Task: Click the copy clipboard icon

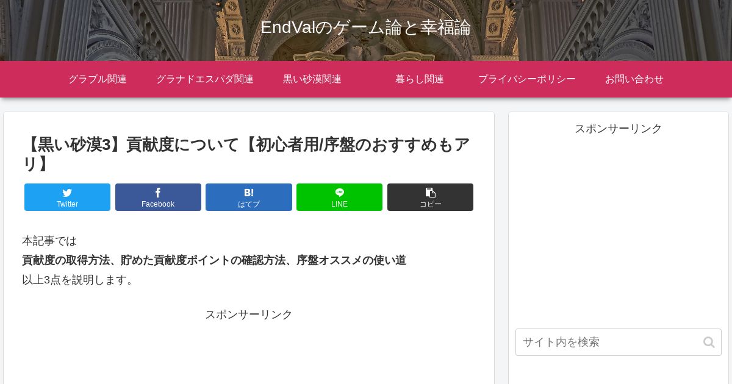Action: point(430,193)
